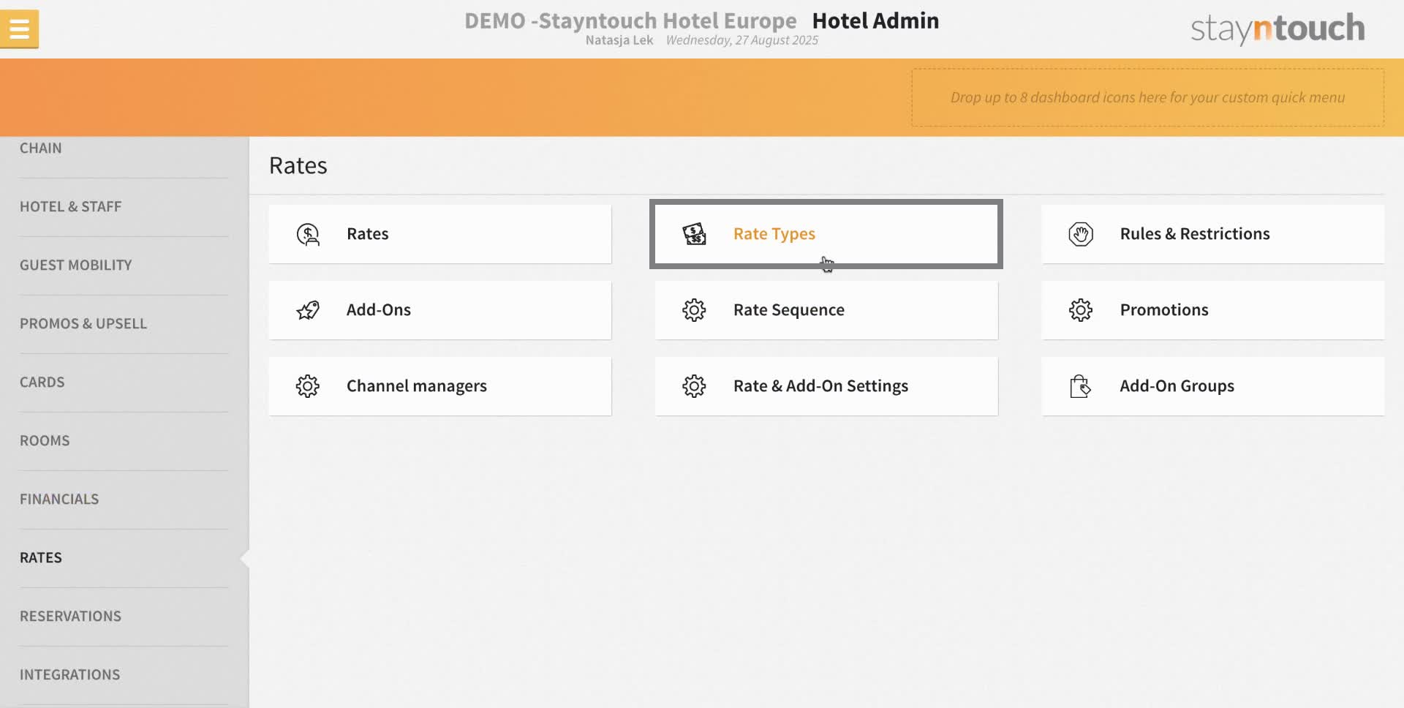Open the Promotions label

[1164, 310]
